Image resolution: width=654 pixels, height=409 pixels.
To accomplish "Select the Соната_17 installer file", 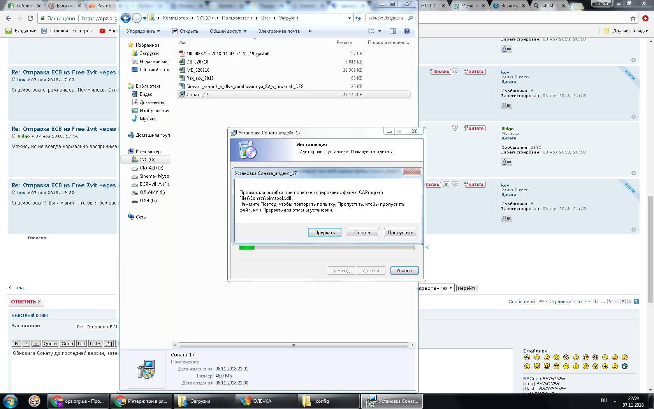I will point(294,95).
